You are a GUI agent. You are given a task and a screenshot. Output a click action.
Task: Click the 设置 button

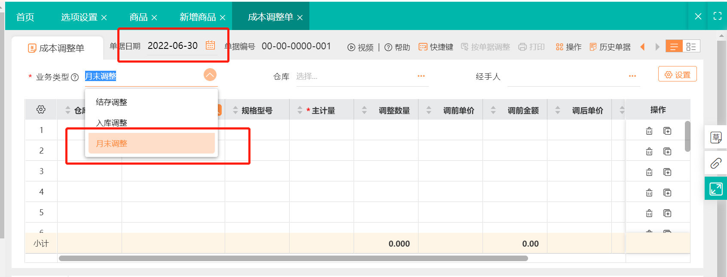pyautogui.click(x=677, y=75)
